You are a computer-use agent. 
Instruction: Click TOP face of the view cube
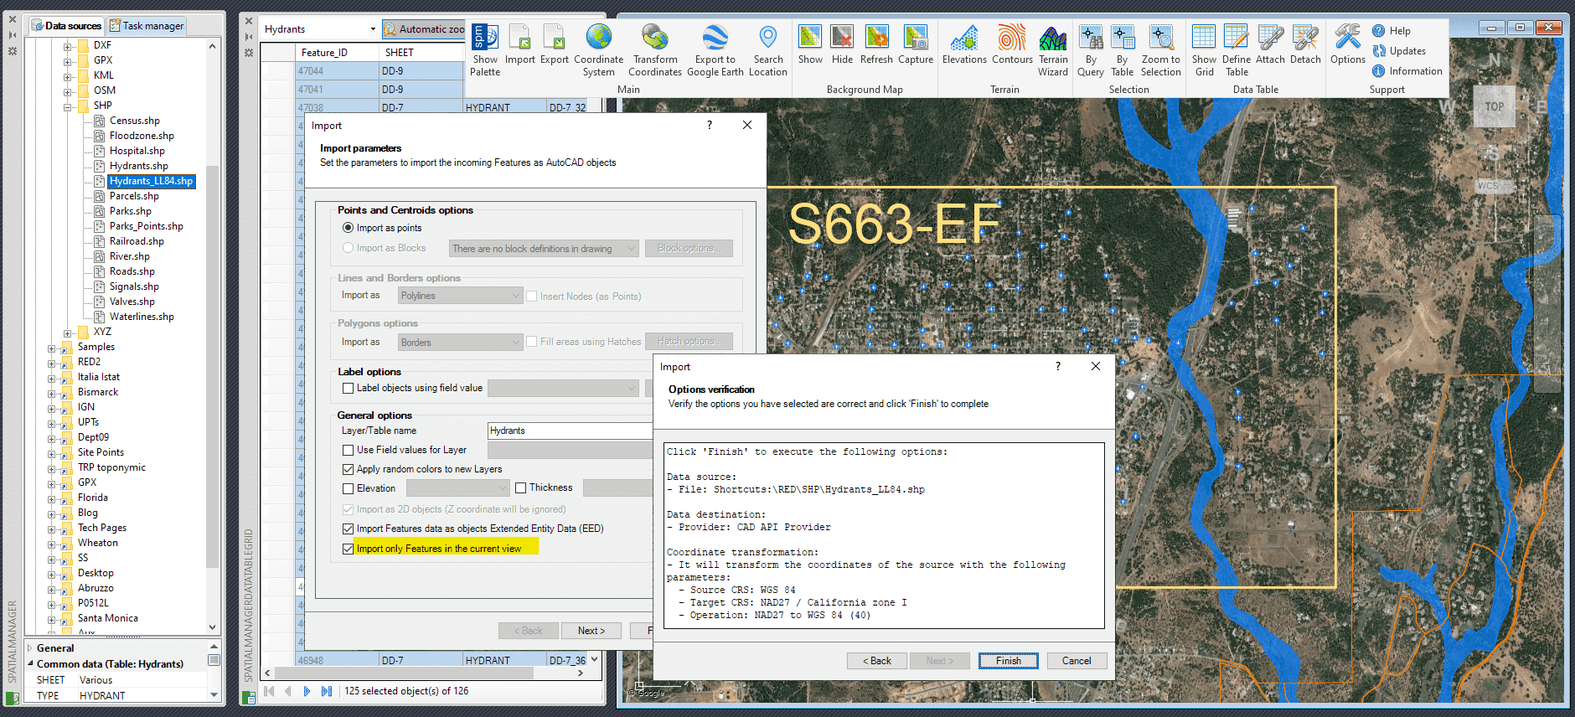coord(1495,107)
